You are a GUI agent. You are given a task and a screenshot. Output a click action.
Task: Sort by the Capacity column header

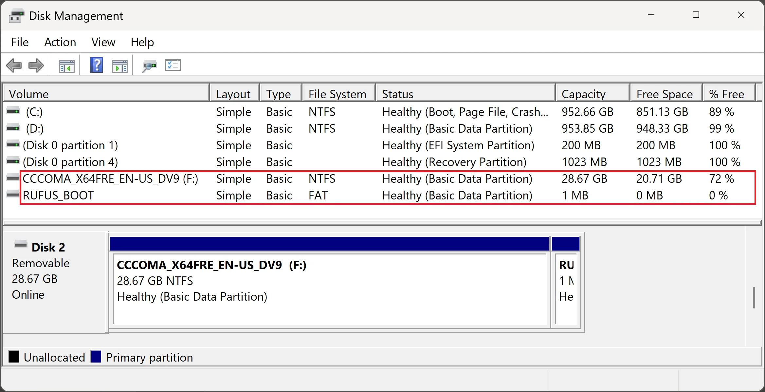point(593,94)
